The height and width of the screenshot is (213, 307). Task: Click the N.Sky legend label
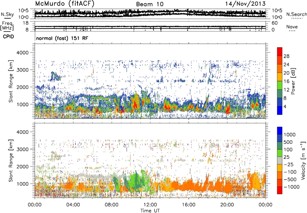click(x=7, y=15)
